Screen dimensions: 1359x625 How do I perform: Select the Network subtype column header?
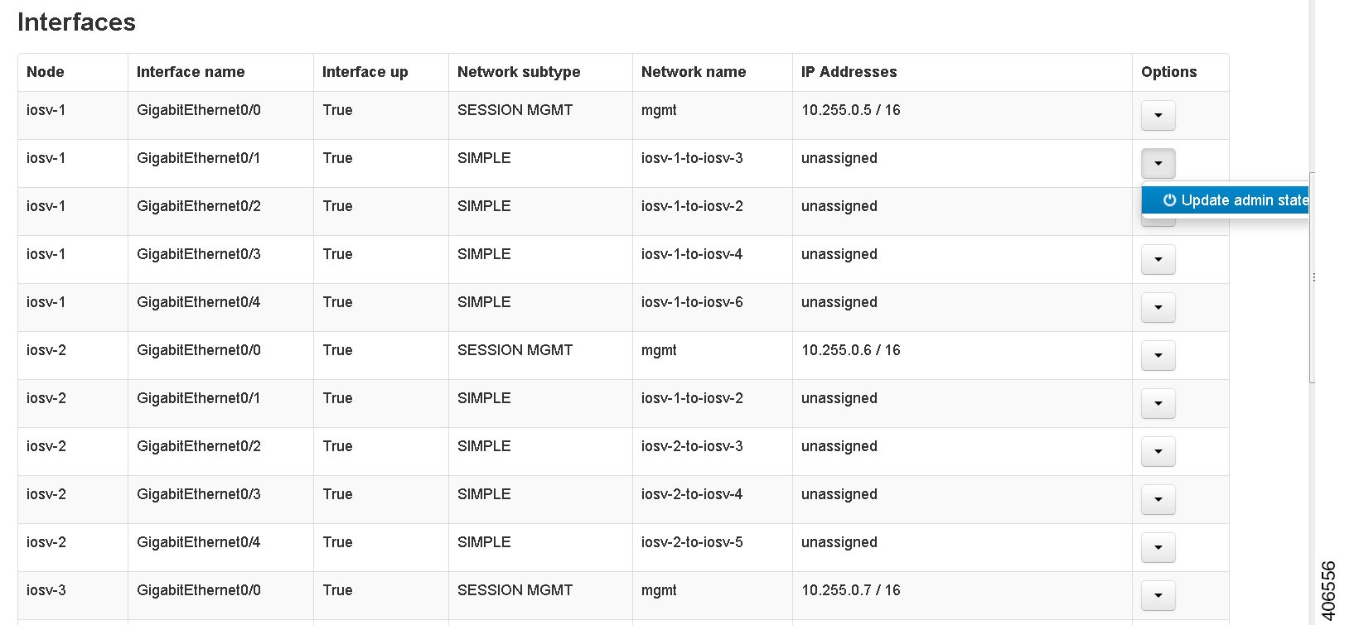519,72
